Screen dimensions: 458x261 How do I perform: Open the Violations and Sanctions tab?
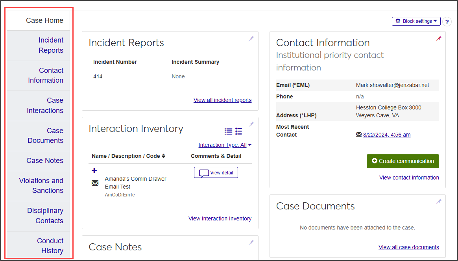(41, 185)
